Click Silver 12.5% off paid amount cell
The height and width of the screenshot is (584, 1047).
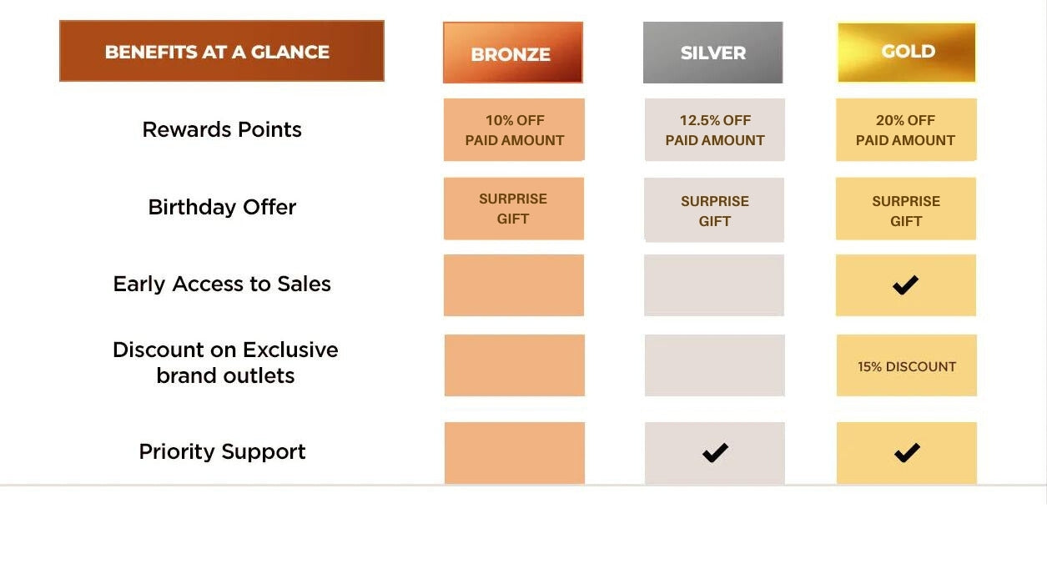pos(714,130)
